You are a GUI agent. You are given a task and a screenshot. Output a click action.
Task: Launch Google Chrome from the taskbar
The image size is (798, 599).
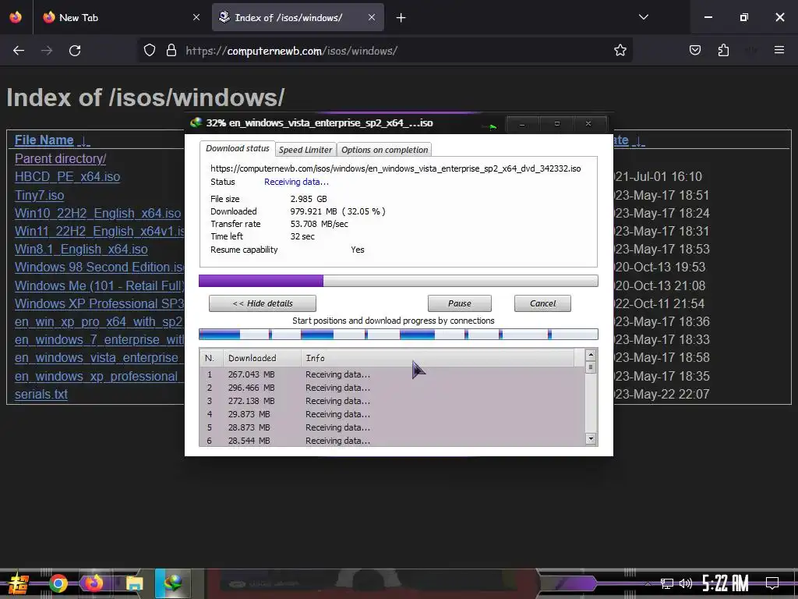[58, 583]
